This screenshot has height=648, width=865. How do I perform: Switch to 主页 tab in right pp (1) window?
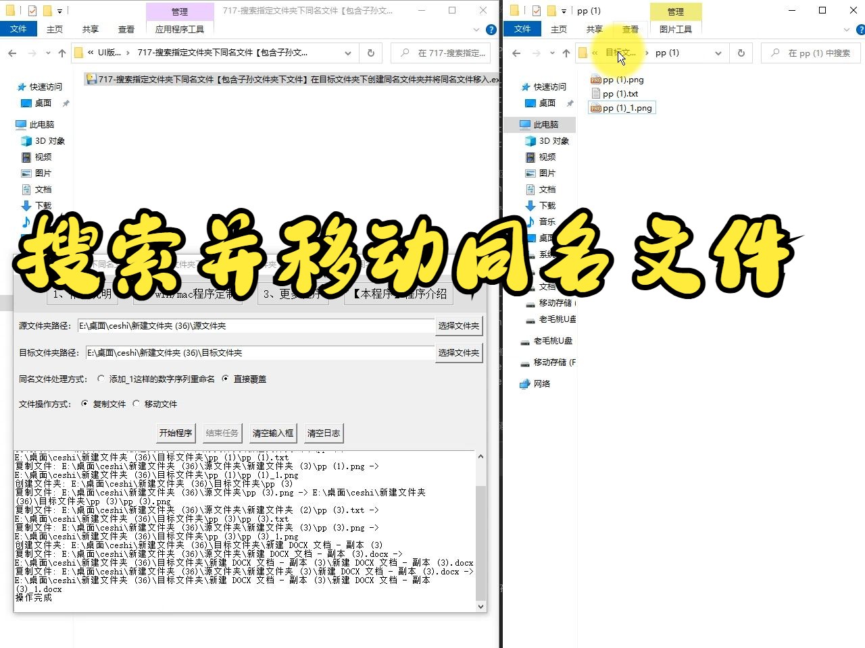point(559,29)
